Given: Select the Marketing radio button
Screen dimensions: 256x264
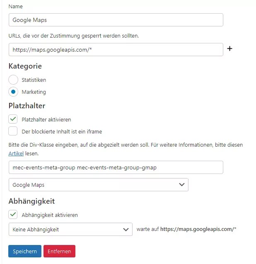Looking at the screenshot, I should click(13, 92).
